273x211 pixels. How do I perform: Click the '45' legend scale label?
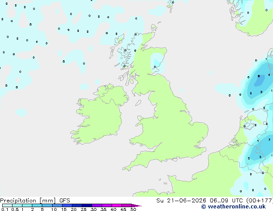pyautogui.click(x=123, y=209)
